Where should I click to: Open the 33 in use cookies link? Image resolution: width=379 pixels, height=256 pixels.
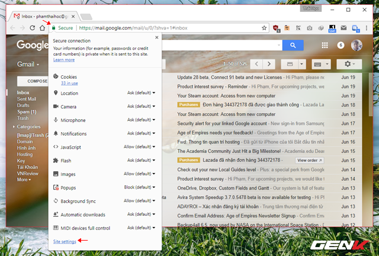tap(69, 83)
